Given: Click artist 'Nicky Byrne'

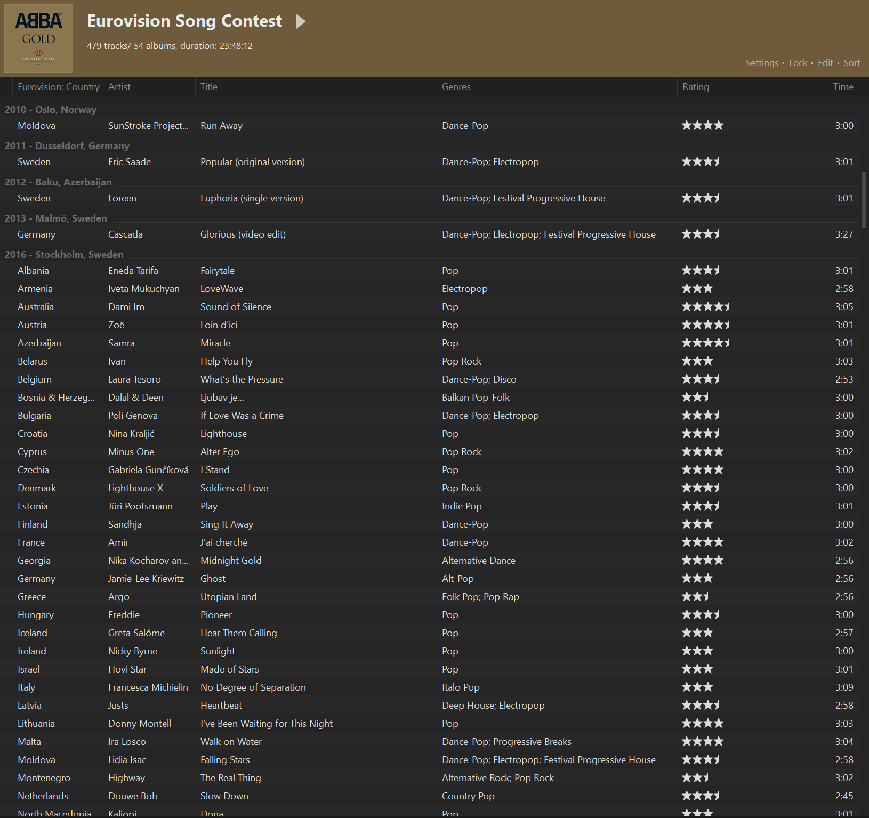Looking at the screenshot, I should coord(133,651).
